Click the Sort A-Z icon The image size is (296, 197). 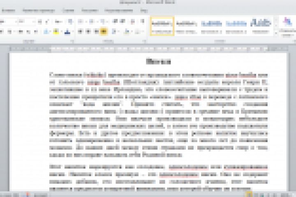coord(133,21)
